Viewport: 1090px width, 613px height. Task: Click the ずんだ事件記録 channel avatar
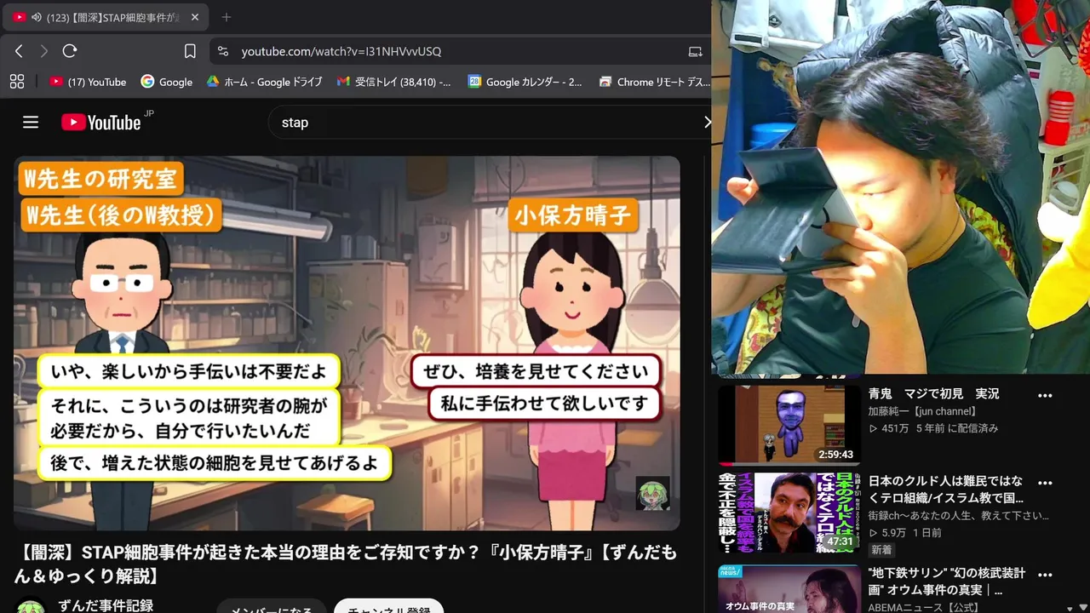click(32, 606)
